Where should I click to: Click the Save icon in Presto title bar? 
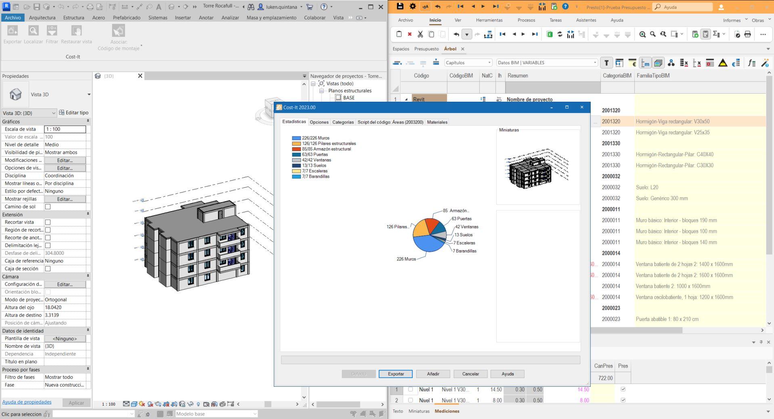tap(400, 6)
